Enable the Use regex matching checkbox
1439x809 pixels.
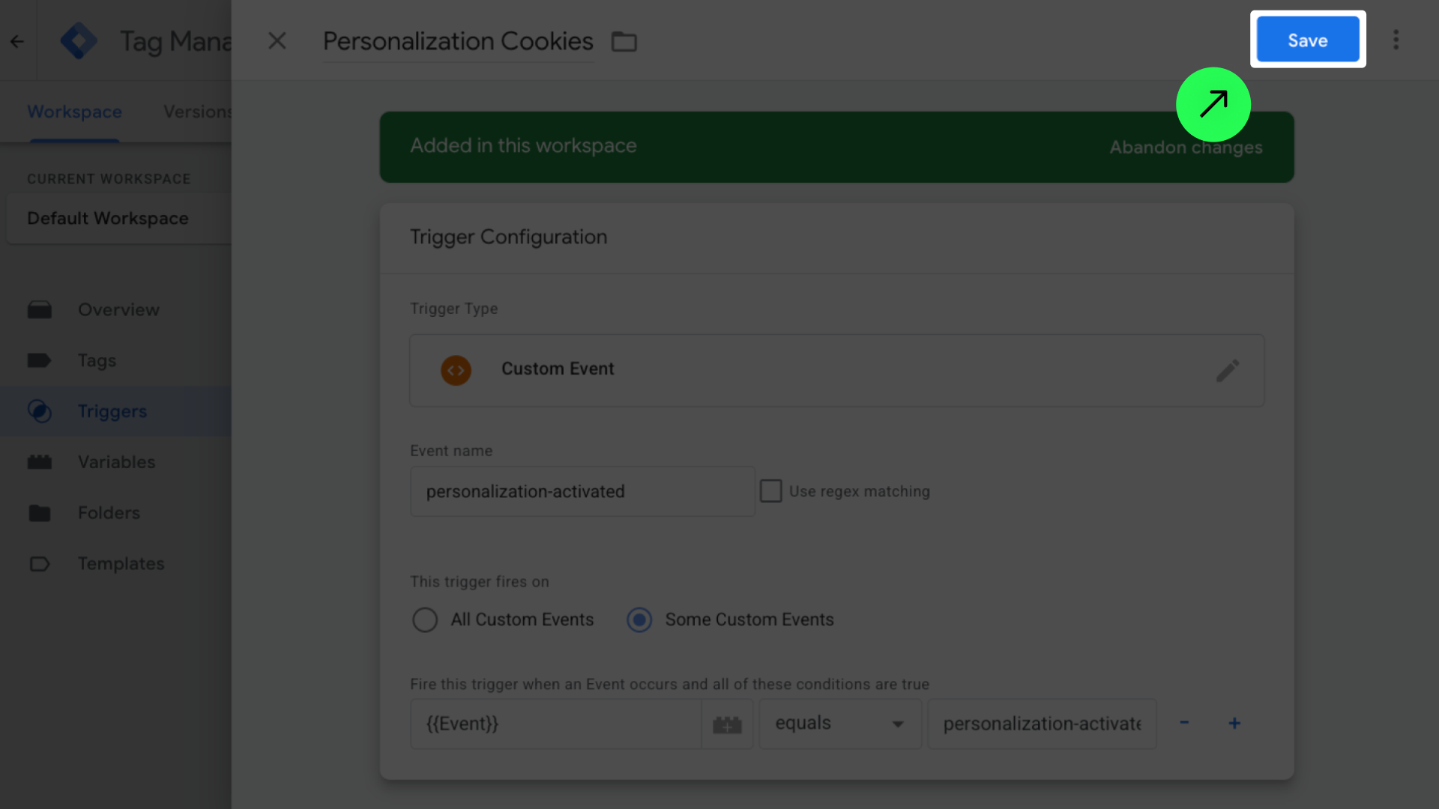coord(770,491)
